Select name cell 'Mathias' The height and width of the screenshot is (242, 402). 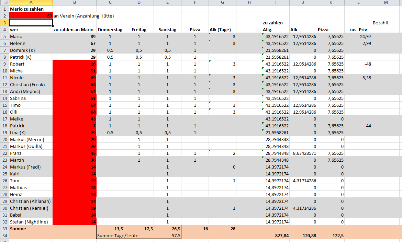pos(31,188)
